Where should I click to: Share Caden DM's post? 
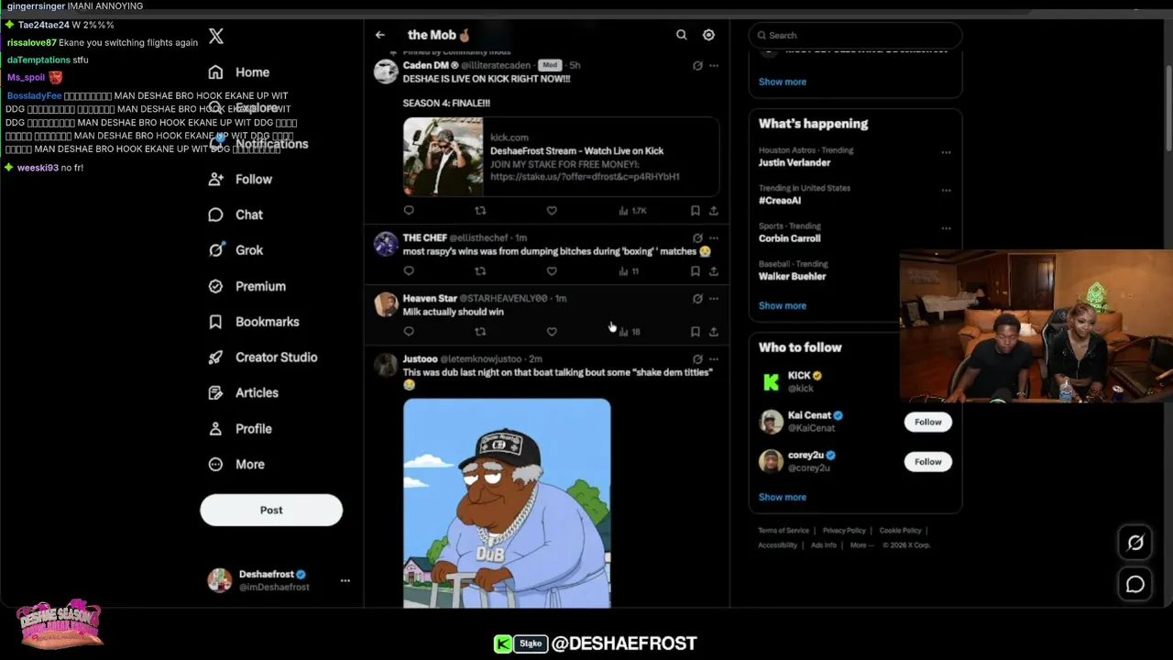point(714,211)
